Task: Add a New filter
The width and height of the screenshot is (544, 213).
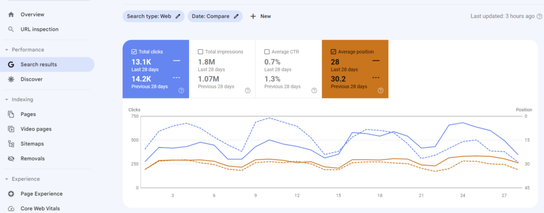Action: 260,16
